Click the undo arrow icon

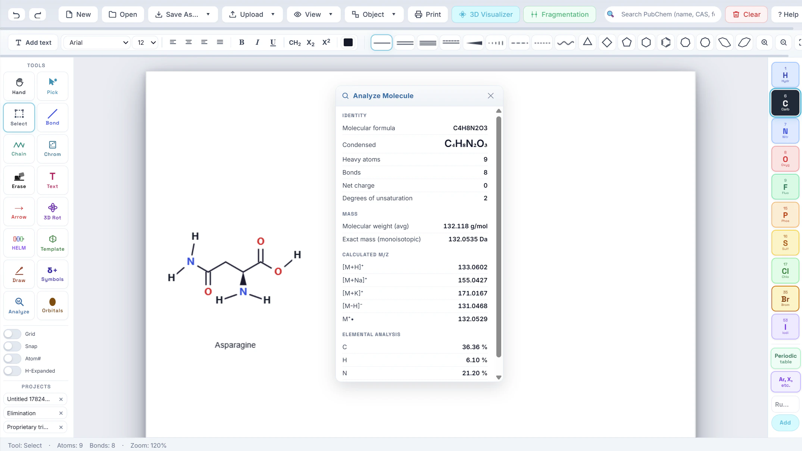pyautogui.click(x=16, y=15)
